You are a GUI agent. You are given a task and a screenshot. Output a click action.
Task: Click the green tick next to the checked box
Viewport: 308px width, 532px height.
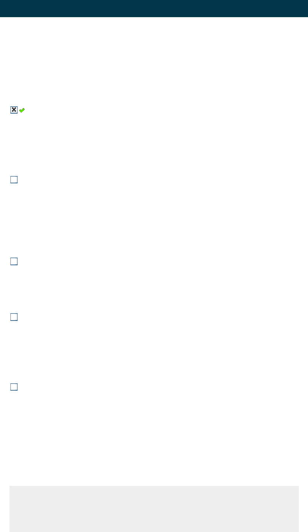[x=22, y=110]
